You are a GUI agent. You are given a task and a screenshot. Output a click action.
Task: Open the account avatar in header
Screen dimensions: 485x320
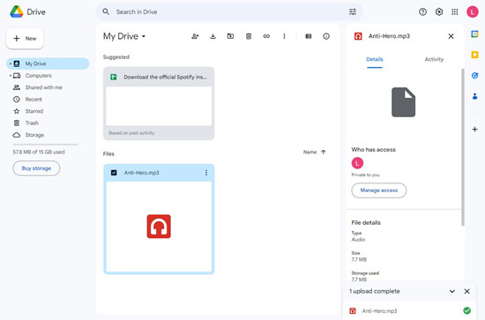[473, 11]
